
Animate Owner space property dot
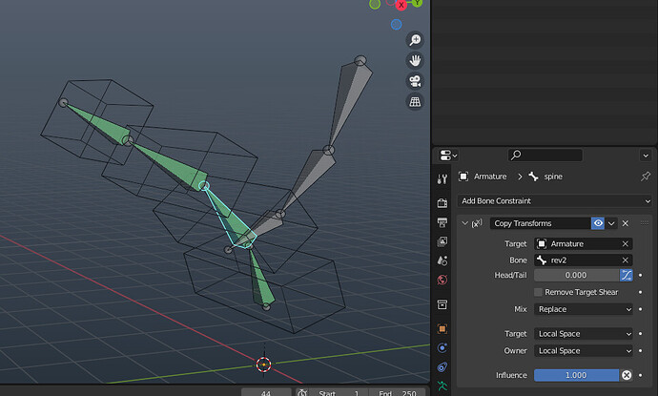641,350
